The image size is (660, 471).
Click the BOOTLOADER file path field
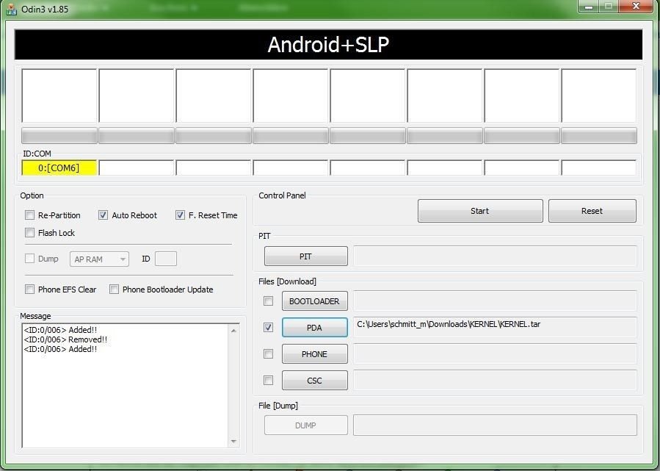pyautogui.click(x=495, y=301)
